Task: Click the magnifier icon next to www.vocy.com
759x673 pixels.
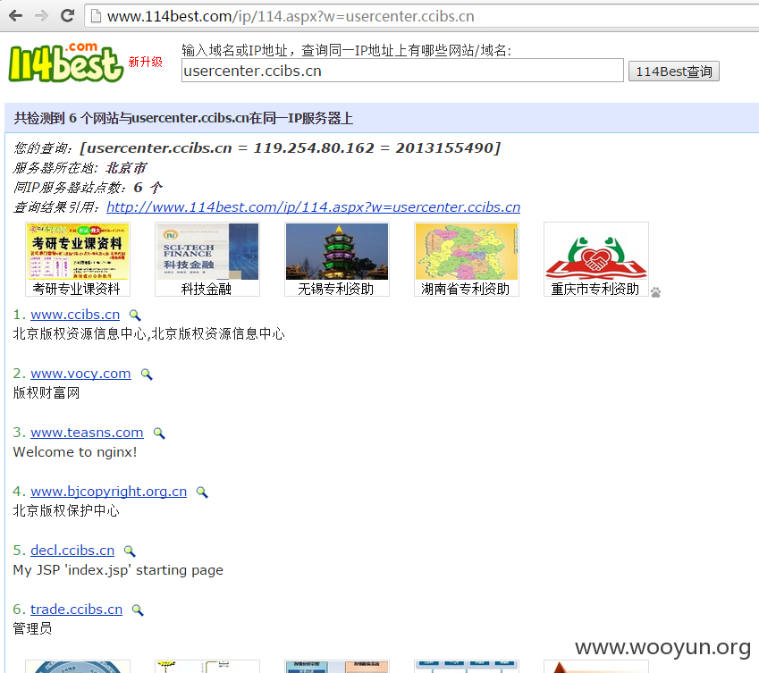Action: tap(147, 374)
